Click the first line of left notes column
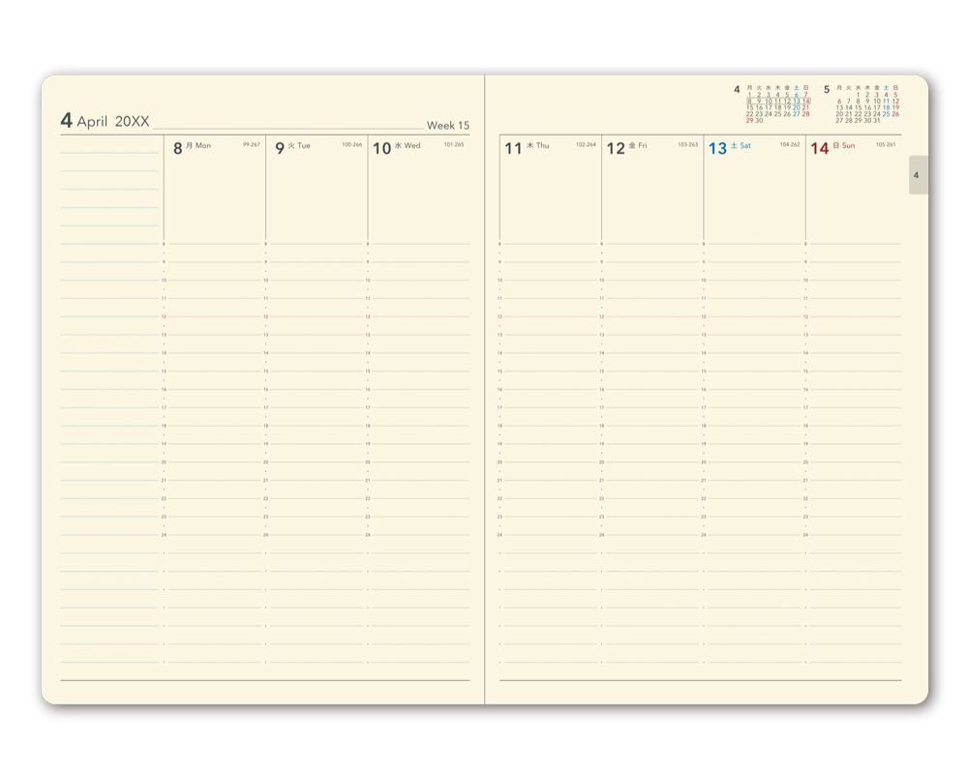This screenshot has height=774, width=968. click(x=109, y=153)
